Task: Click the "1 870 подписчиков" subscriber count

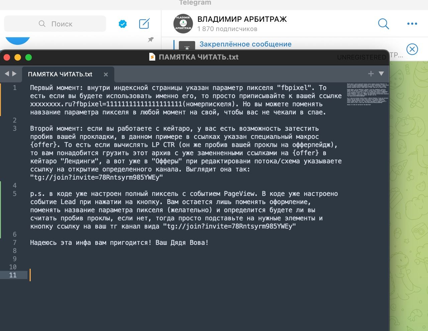Action: point(227,29)
